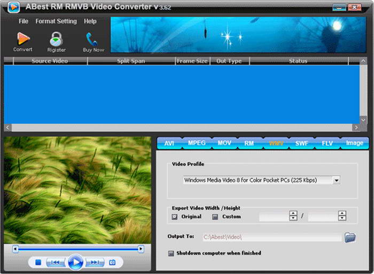This screenshot has height=274, width=374.
Task: Click the Split Span column header
Action: [131, 61]
